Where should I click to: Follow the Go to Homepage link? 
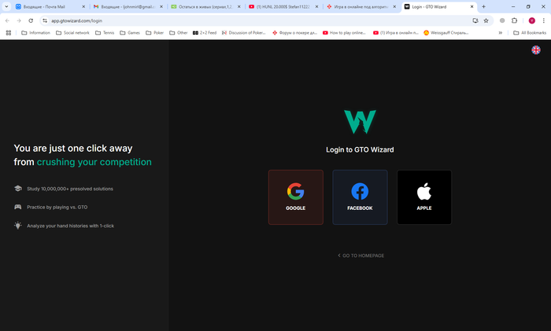tap(361, 256)
